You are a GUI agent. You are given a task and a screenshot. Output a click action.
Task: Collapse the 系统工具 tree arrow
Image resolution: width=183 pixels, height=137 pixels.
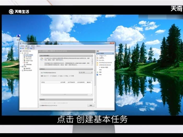[21, 53]
